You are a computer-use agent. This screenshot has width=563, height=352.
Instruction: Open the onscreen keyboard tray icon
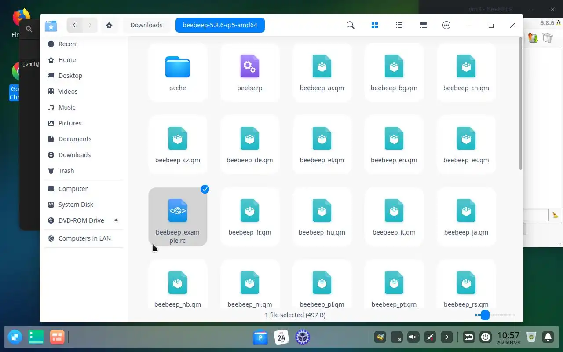pos(469,337)
